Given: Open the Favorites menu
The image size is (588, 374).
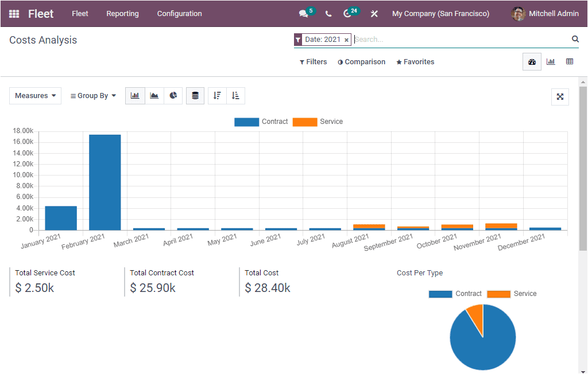Looking at the screenshot, I should click(x=415, y=61).
